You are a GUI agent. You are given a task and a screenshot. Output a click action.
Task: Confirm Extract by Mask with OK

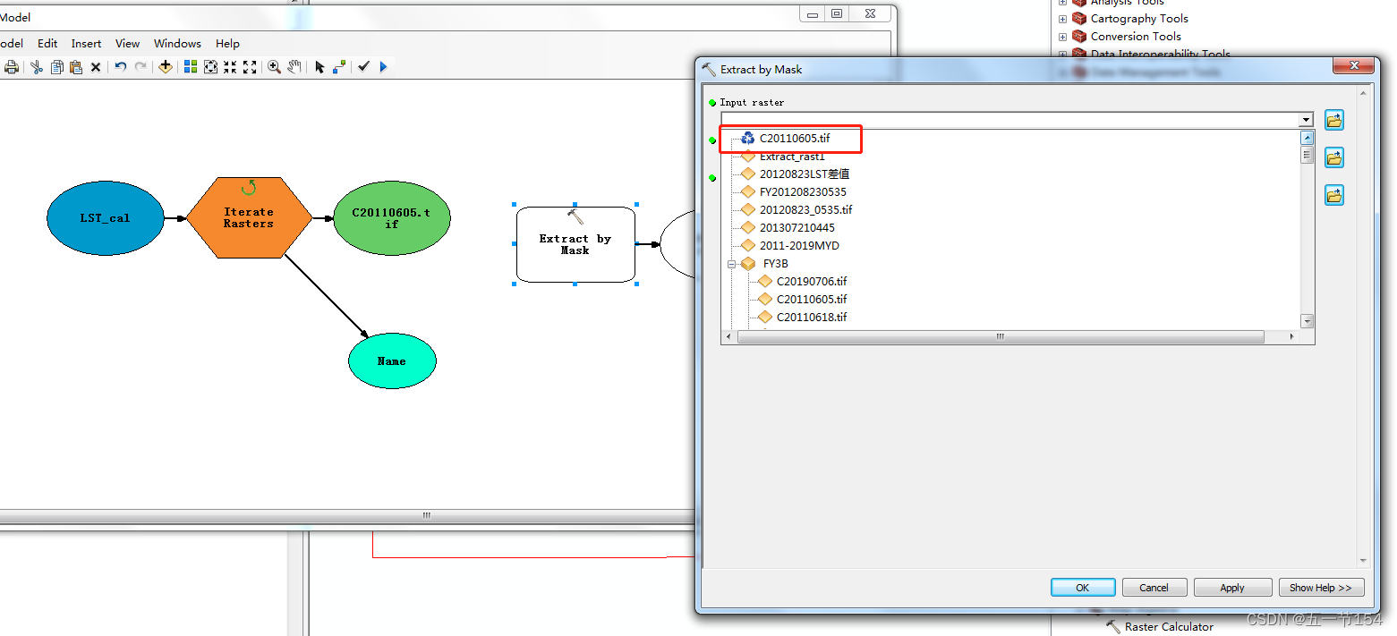click(x=1083, y=588)
